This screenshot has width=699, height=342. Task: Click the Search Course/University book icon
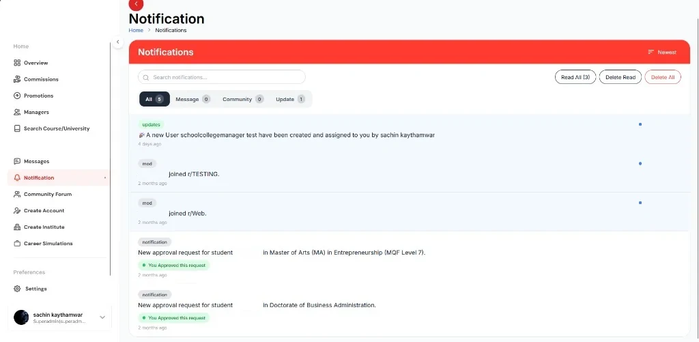coord(17,128)
